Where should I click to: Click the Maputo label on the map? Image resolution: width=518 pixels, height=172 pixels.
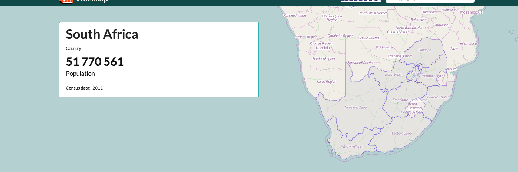[x=451, y=69]
